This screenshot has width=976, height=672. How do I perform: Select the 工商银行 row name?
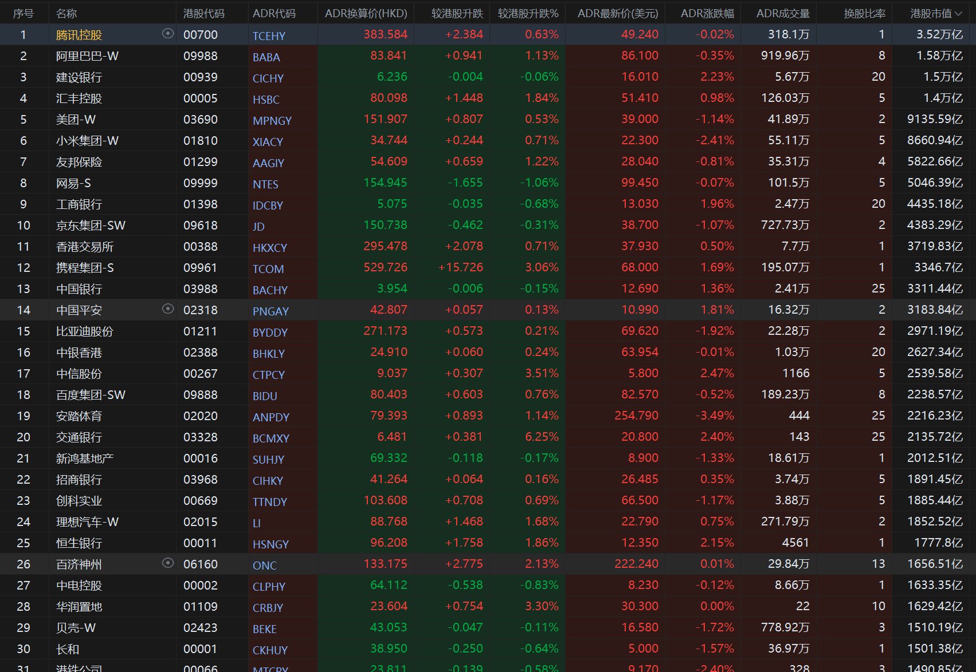(79, 204)
